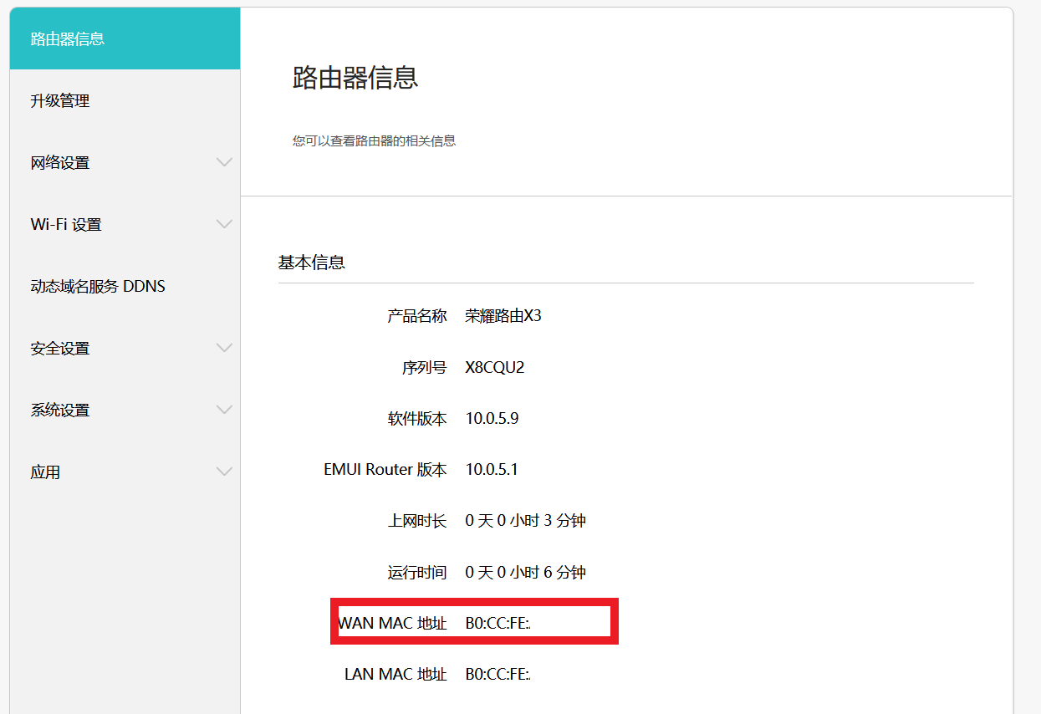Select 安全设置 menu entry
This screenshot has width=1041, height=714.
(125, 349)
